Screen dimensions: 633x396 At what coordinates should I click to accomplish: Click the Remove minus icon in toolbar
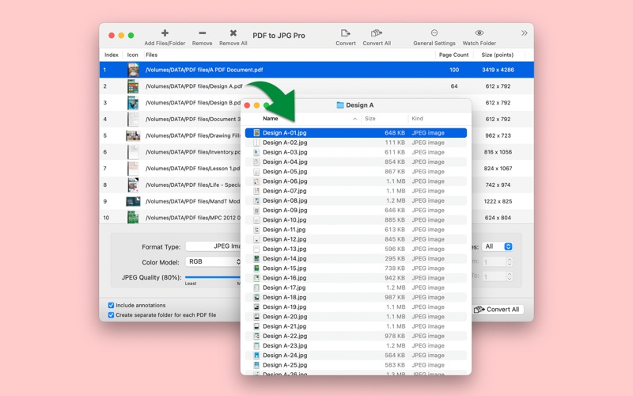(202, 33)
